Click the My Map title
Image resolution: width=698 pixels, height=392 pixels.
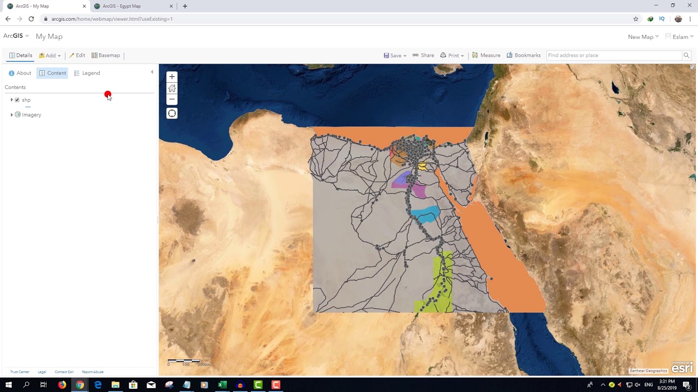click(x=49, y=36)
